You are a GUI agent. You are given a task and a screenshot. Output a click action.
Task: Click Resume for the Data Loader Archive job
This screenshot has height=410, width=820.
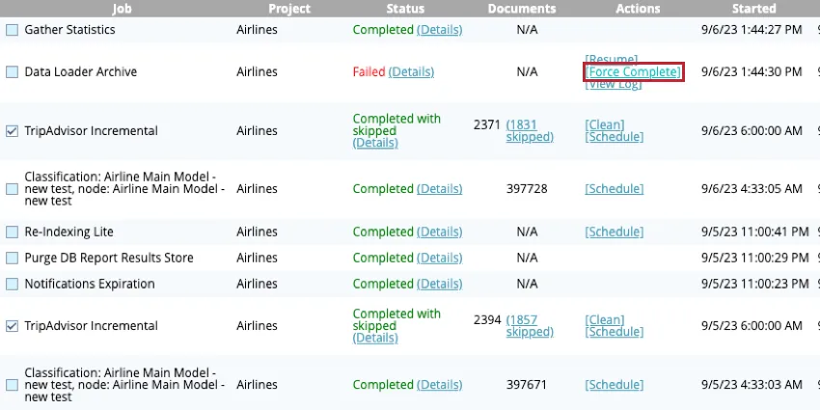coord(611,60)
